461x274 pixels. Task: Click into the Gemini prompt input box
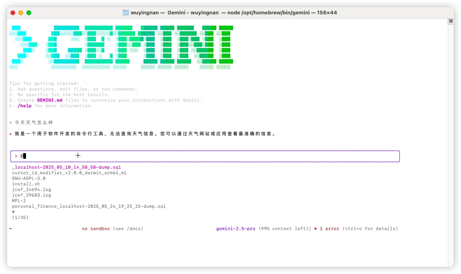tap(205, 156)
